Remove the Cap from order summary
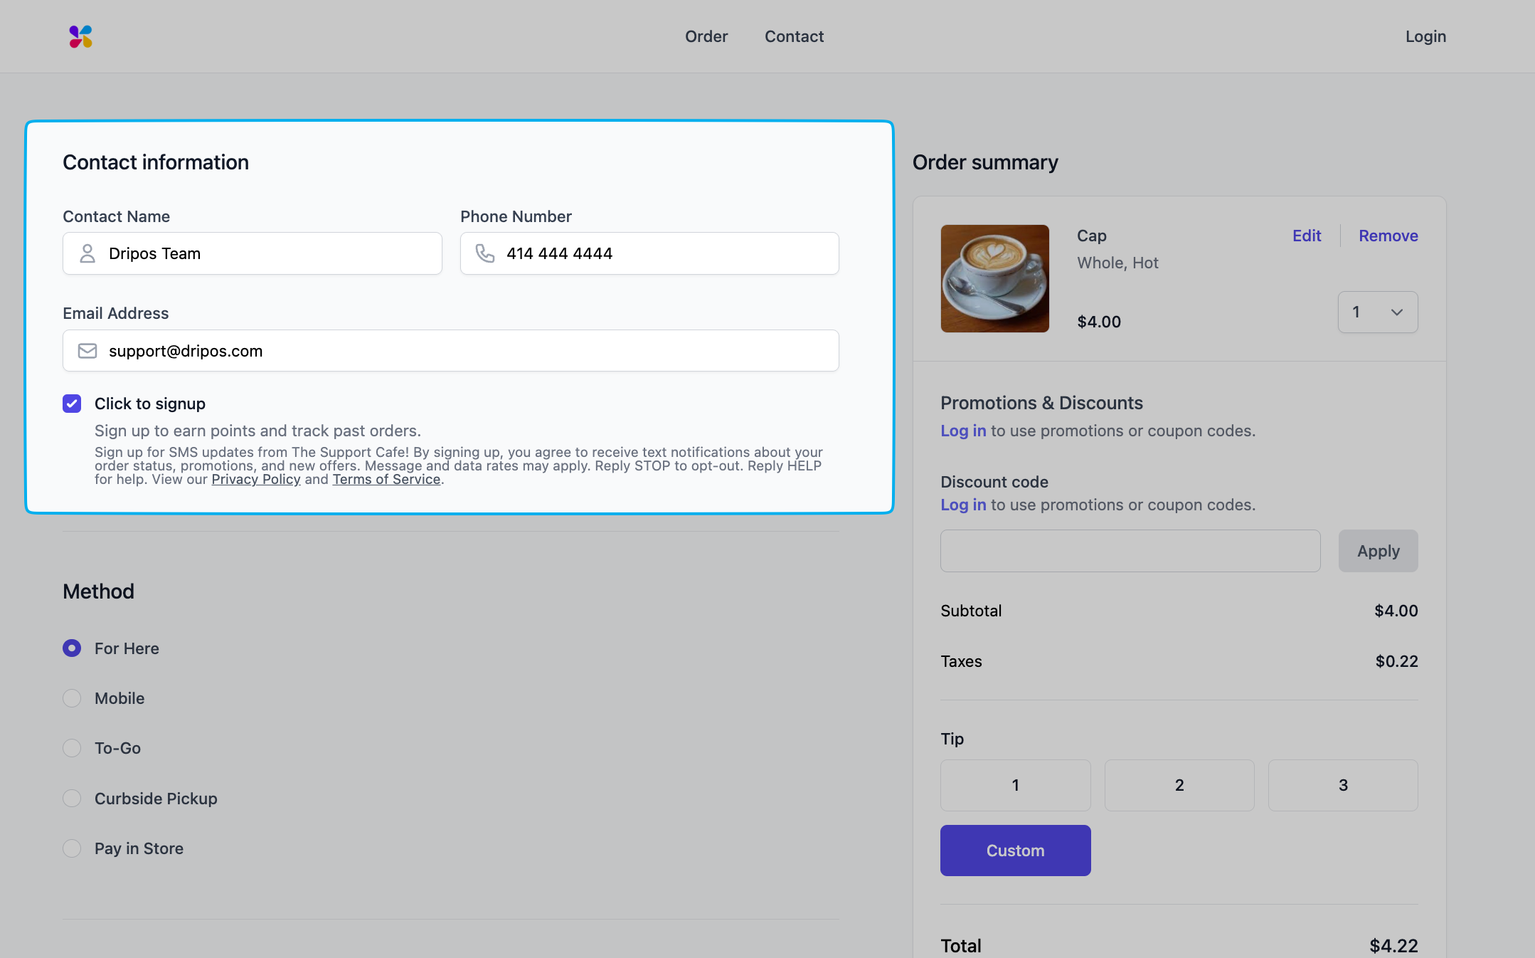The image size is (1535, 958). click(x=1388, y=236)
